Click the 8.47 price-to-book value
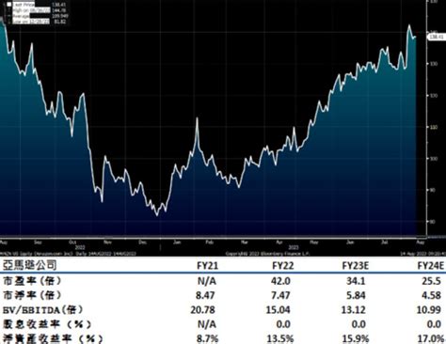 pos(205,295)
